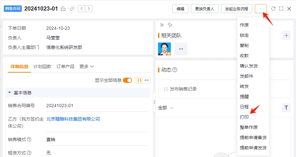Screen dimensions: 296x157
Task: Click the 更换负责人 button
Action: click(205, 9)
